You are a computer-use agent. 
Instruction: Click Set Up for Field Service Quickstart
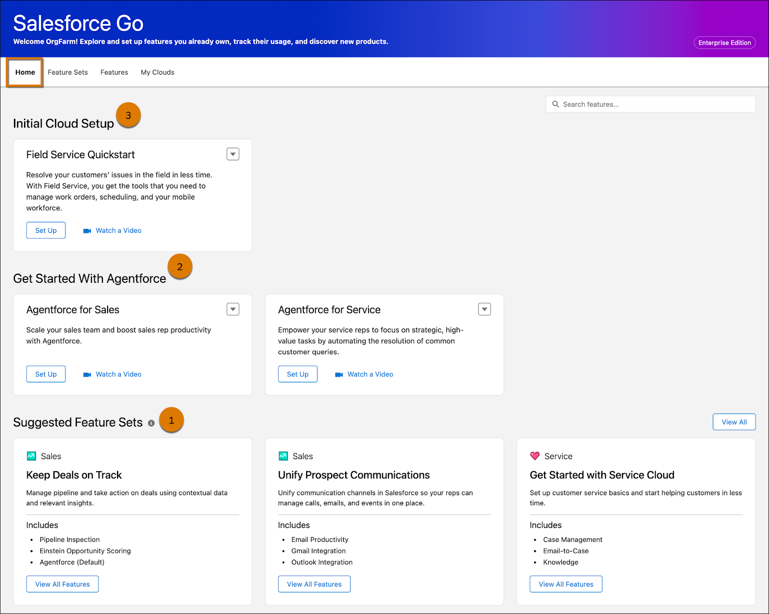pyautogui.click(x=46, y=230)
